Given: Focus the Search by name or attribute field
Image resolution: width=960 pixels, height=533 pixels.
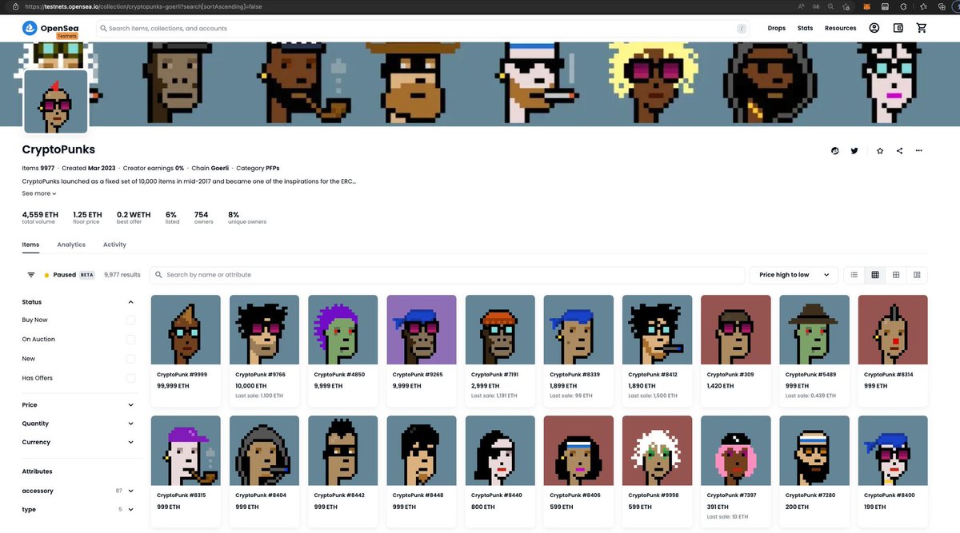Looking at the screenshot, I should point(448,275).
